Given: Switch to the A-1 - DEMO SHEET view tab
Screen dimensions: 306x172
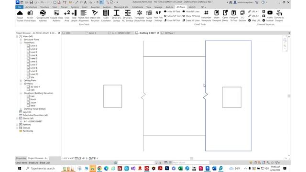Looking at the screenshot, I should click(x=121, y=33).
